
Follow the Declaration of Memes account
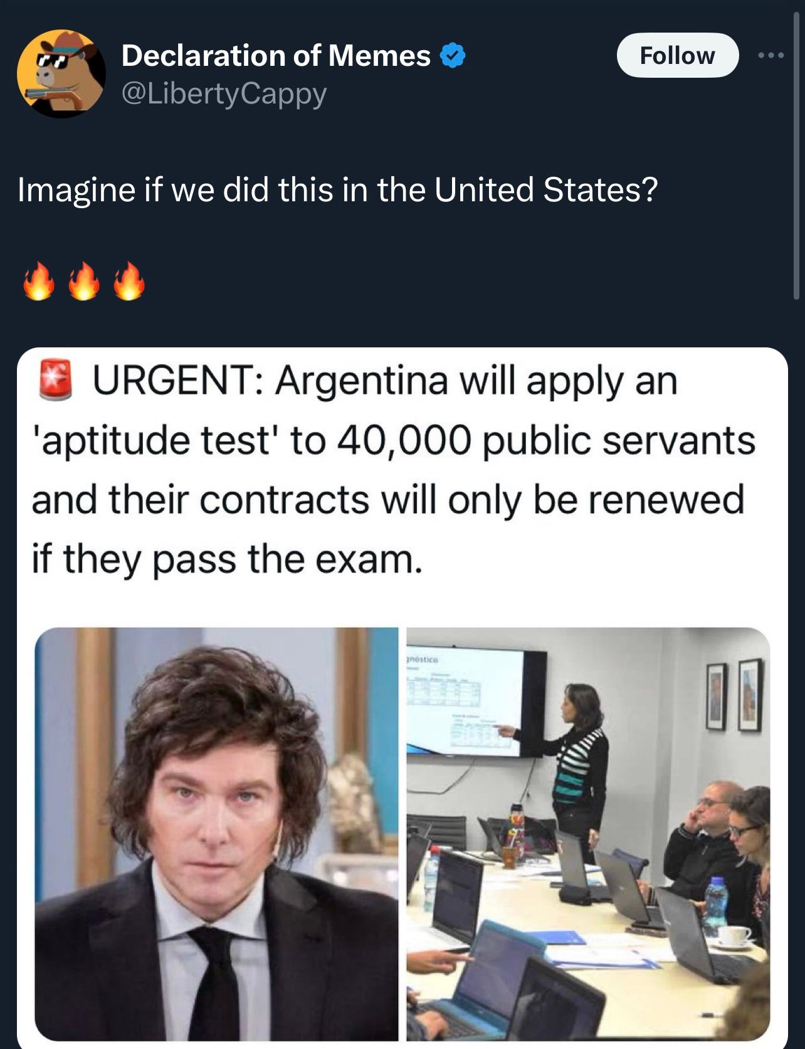point(677,55)
